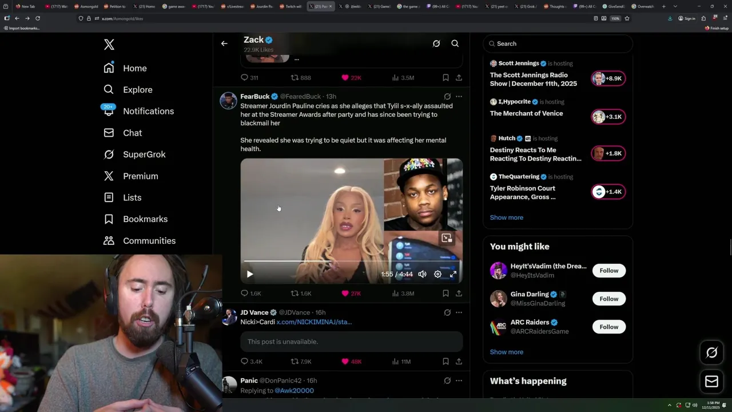Screen dimensions: 732x412
Task: Show more live spaces
Action: [x=507, y=217]
